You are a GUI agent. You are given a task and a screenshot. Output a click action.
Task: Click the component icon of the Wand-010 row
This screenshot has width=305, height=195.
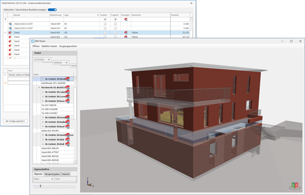tap(10, 28)
